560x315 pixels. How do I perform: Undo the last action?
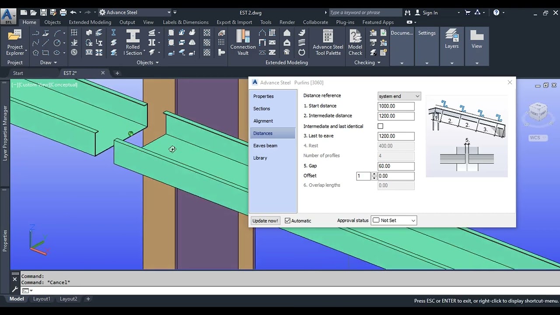pos(73,13)
